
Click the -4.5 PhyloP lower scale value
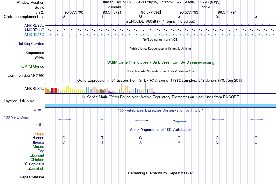pos(38,125)
